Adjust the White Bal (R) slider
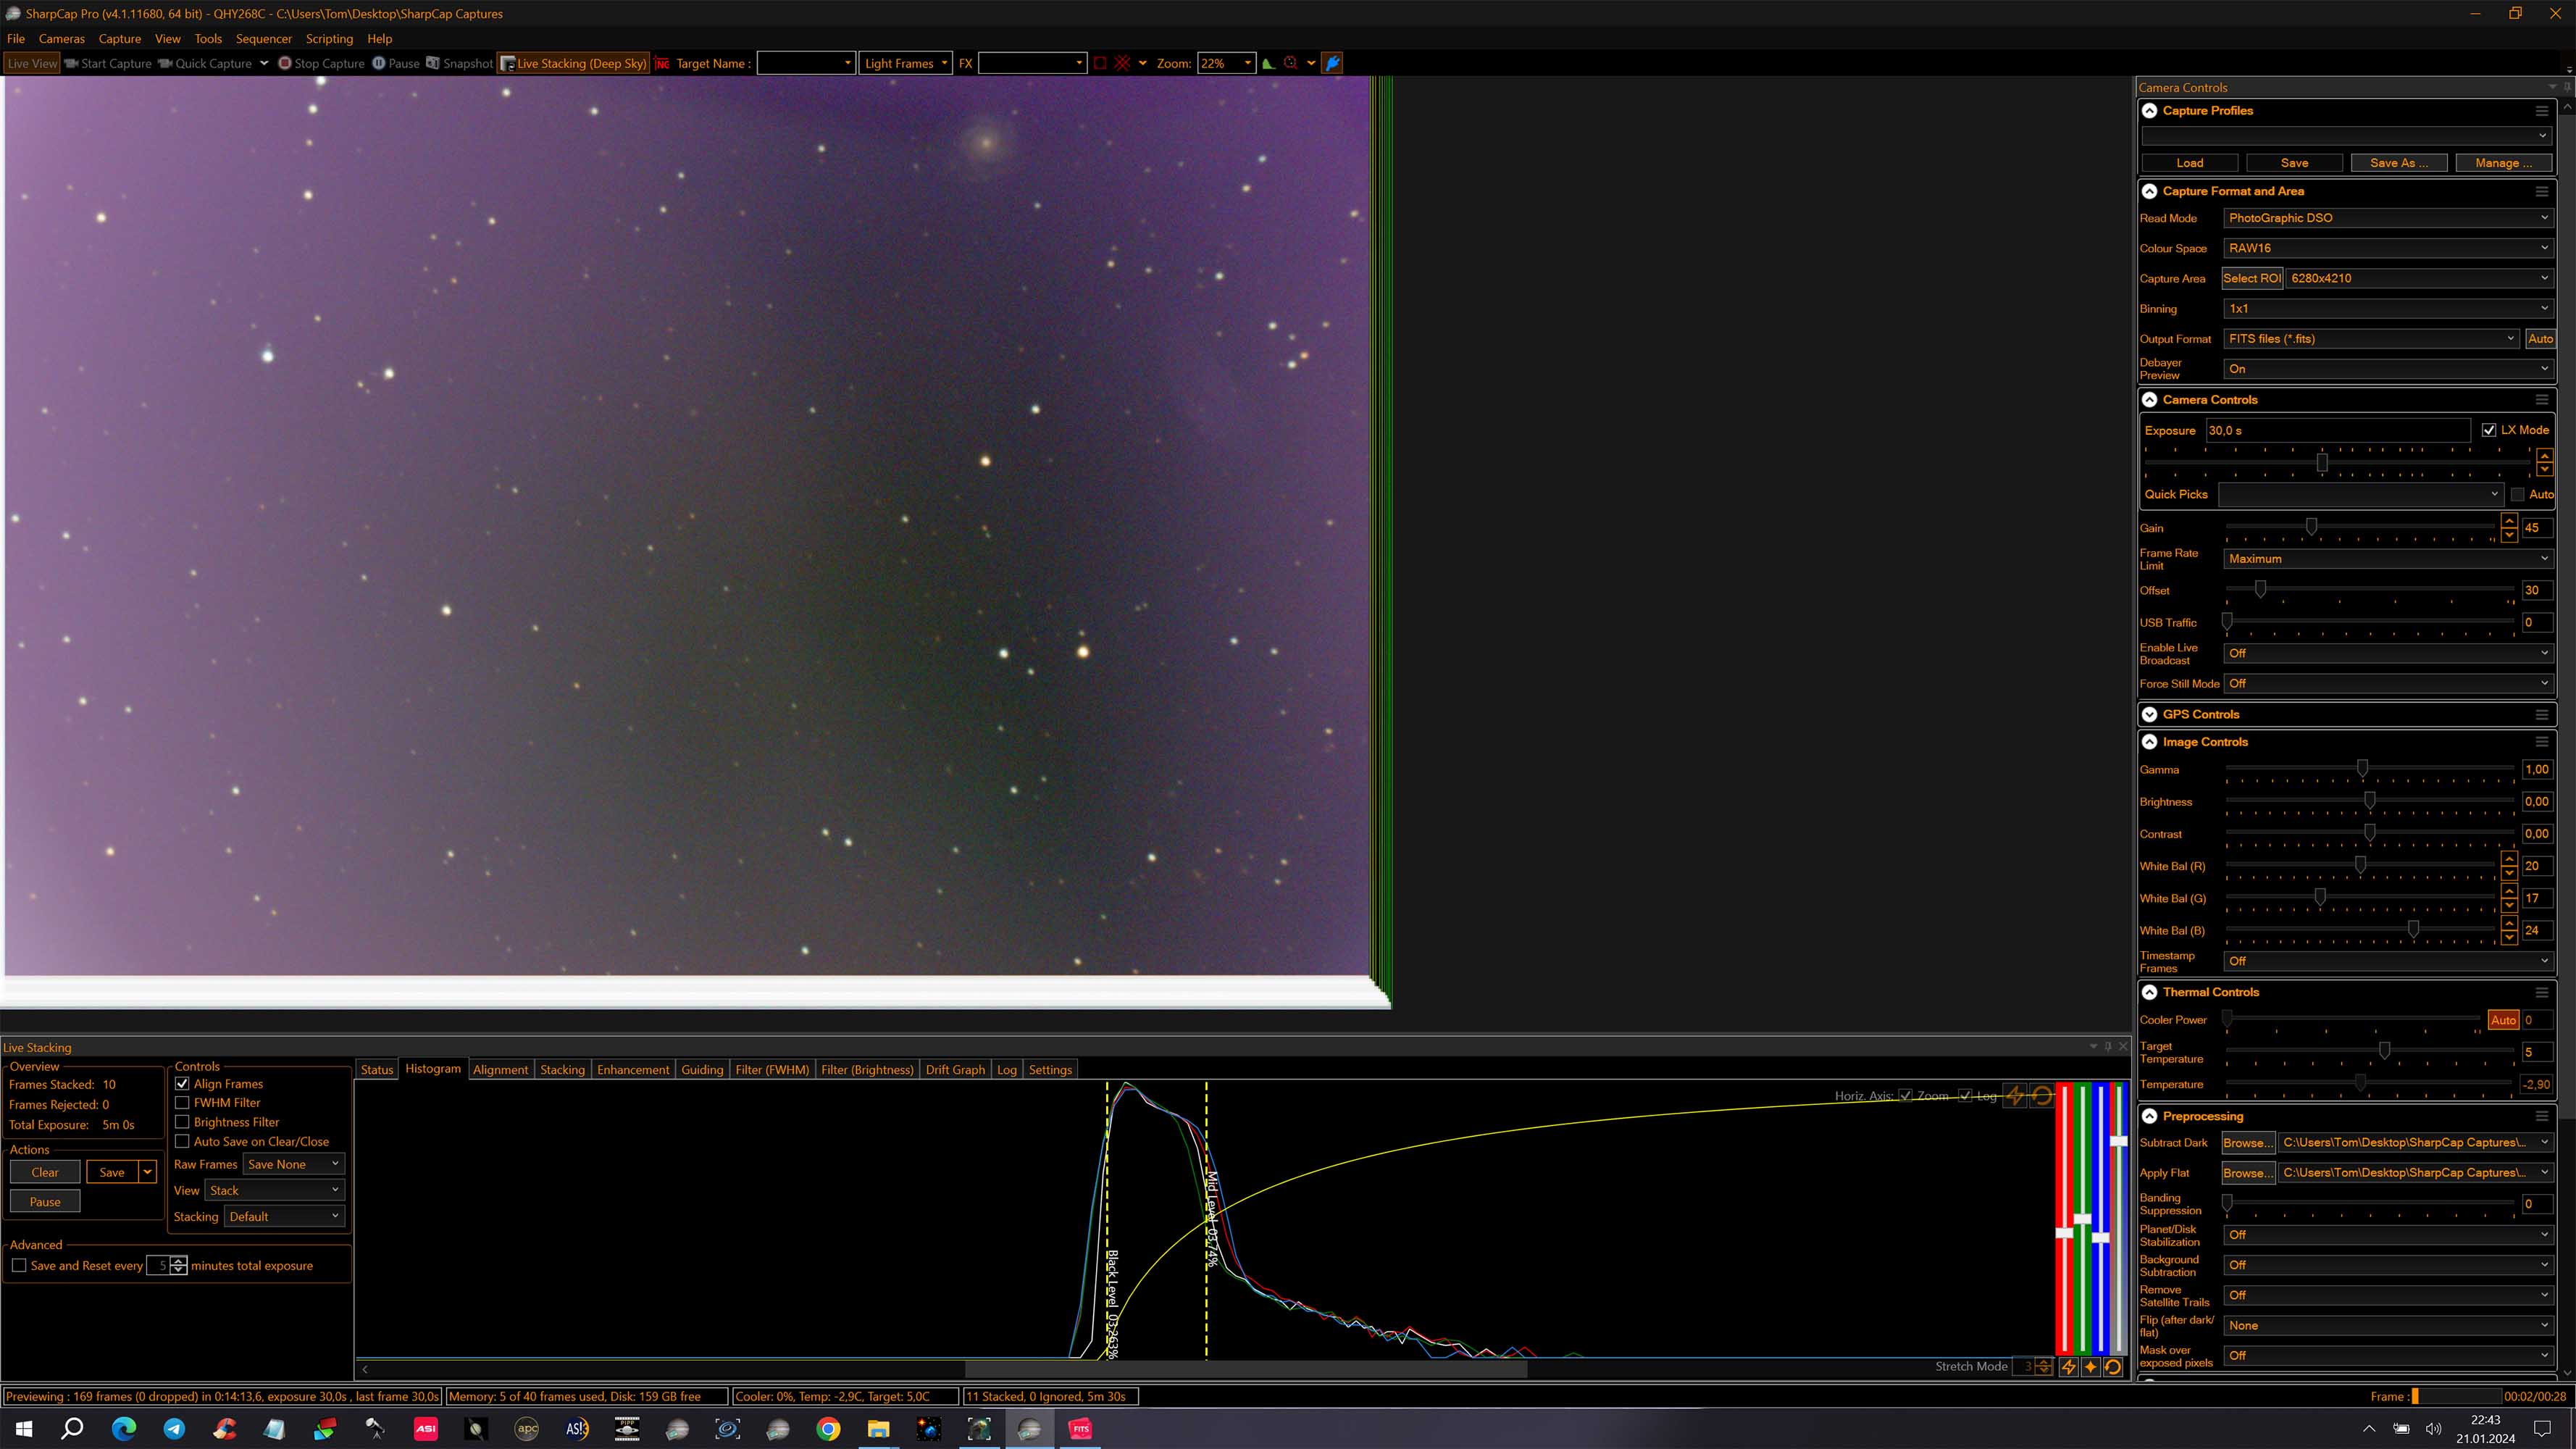 pos(2360,865)
